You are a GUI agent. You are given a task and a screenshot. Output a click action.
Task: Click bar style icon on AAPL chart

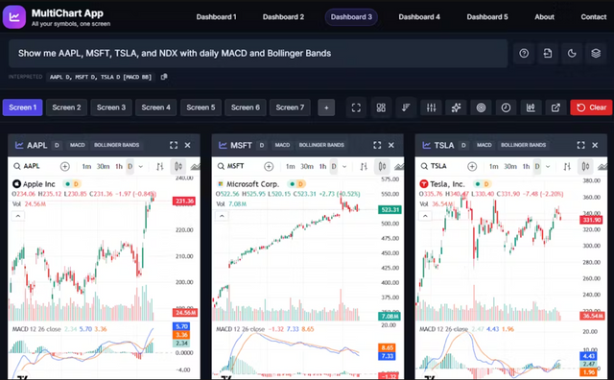pyautogui.click(x=160, y=167)
